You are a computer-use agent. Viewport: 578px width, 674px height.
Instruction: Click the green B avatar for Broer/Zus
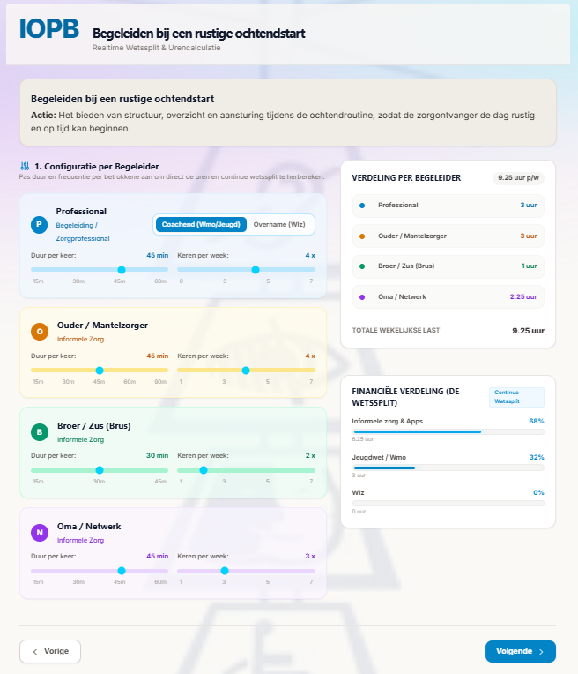(x=40, y=432)
